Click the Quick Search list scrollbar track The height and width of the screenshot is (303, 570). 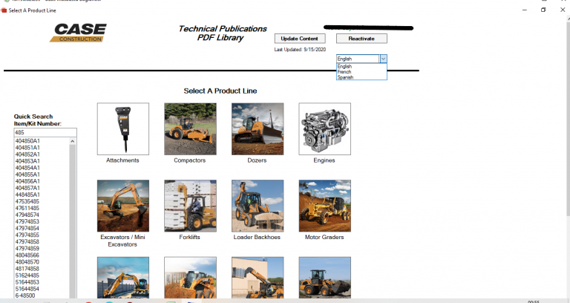pyautogui.click(x=72, y=221)
